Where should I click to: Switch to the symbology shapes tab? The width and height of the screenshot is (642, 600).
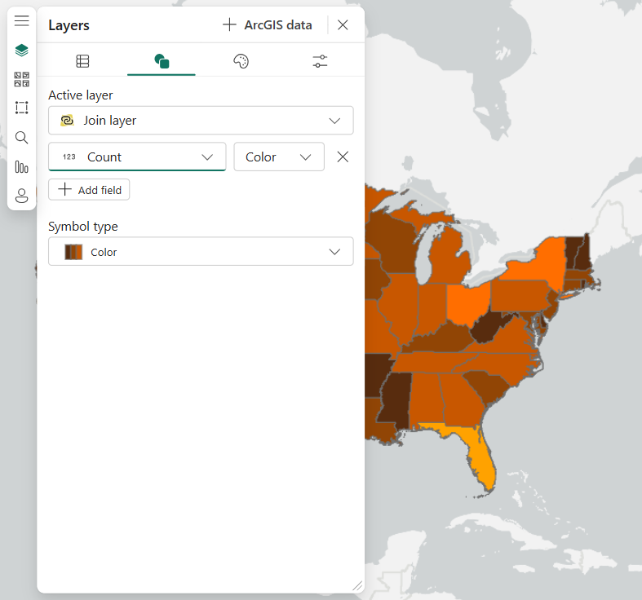click(x=162, y=61)
